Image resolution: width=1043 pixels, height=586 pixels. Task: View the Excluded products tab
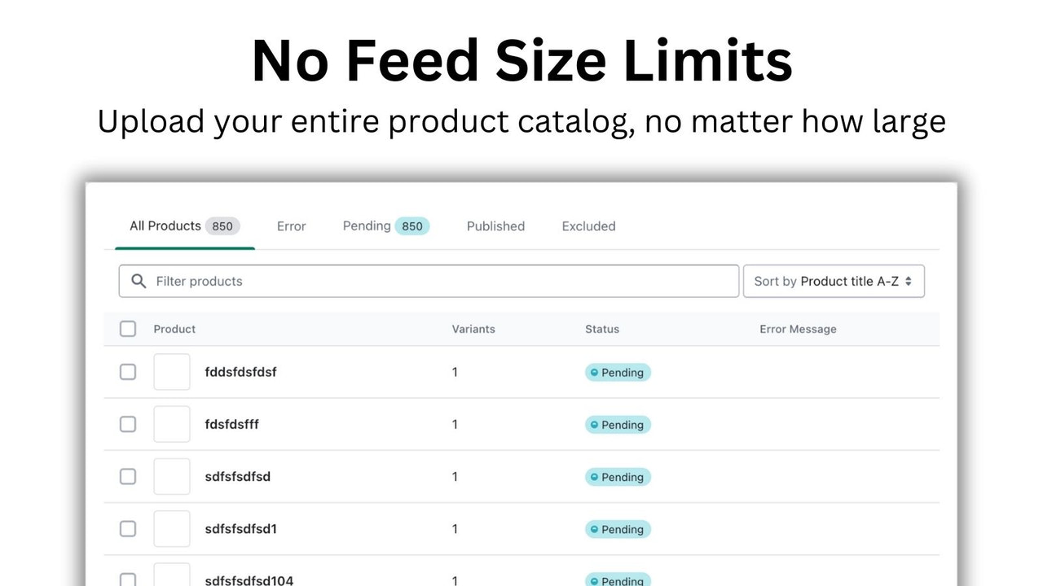pyautogui.click(x=588, y=225)
